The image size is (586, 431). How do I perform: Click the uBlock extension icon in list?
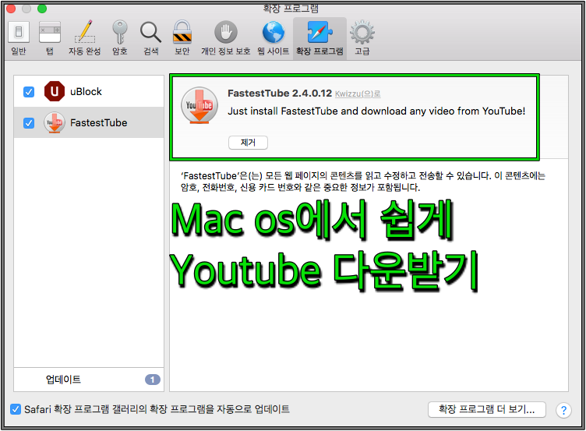[55, 91]
